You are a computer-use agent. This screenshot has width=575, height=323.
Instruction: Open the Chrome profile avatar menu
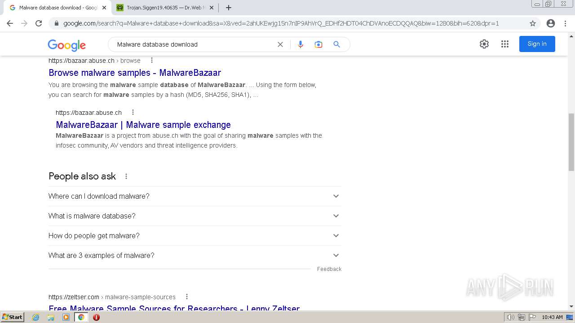(551, 23)
